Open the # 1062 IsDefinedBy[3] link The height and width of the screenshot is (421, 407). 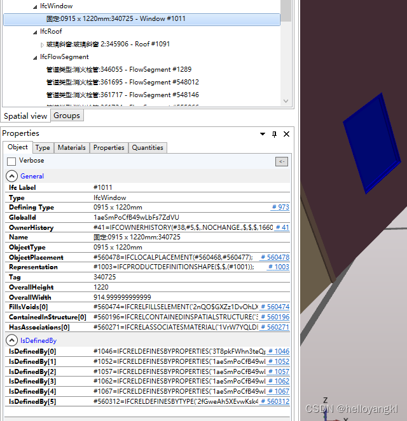click(279, 381)
